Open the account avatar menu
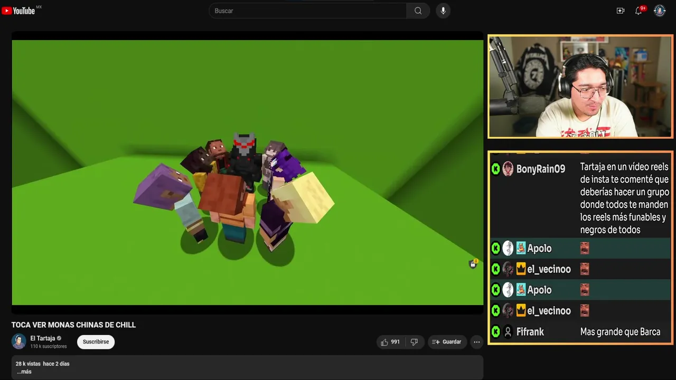Viewport: 676px width, 380px height. 660,11
